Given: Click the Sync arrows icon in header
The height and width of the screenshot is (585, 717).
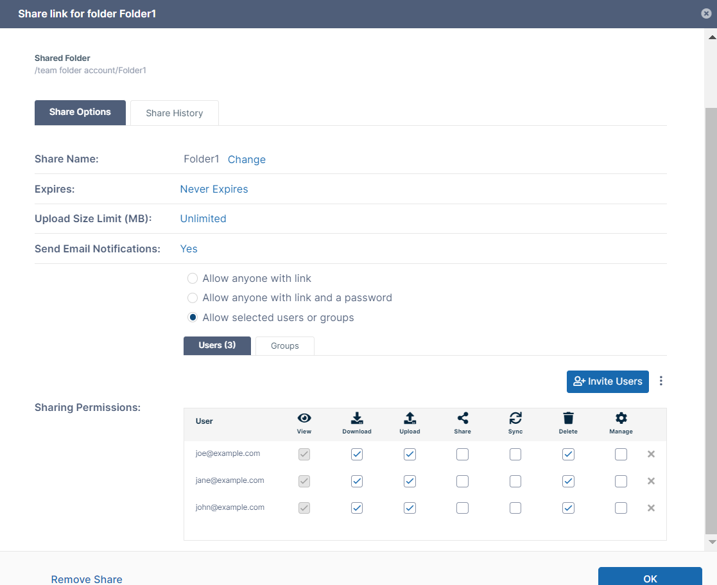Looking at the screenshot, I should click(x=515, y=419).
